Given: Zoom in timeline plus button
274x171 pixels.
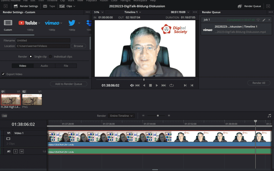Looking at the screenshot, I should (169, 116).
